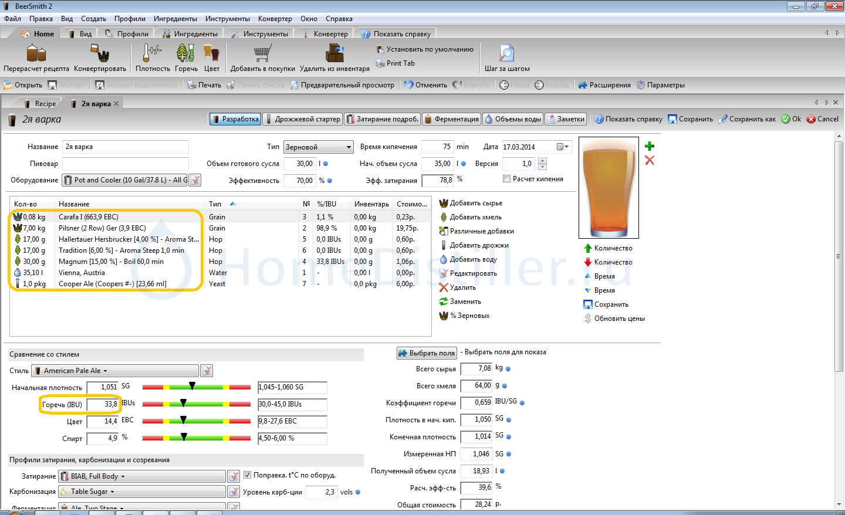Click Ok button
Image resolution: width=845 pixels, height=515 pixels.
(791, 119)
